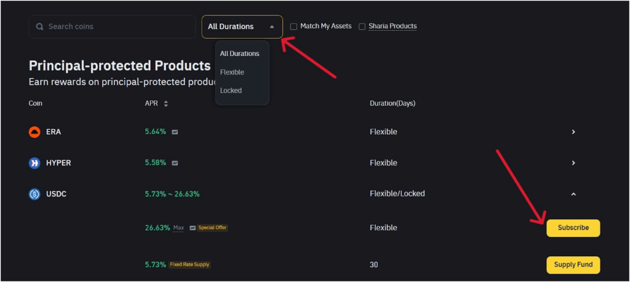The height and width of the screenshot is (282, 630).
Task: Enable the Match My Assets checkbox
Action: tap(293, 26)
